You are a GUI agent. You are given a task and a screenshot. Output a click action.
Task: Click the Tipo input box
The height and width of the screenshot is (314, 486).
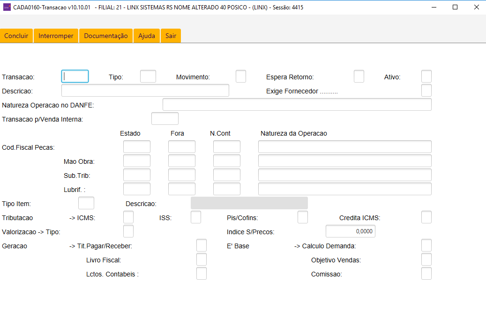tap(148, 77)
